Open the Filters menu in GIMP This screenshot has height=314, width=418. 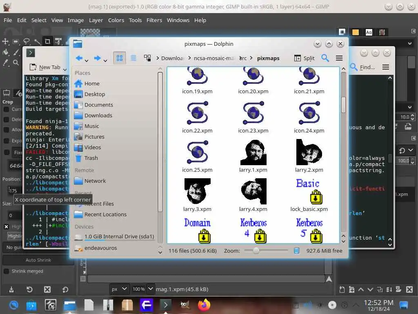click(x=154, y=20)
